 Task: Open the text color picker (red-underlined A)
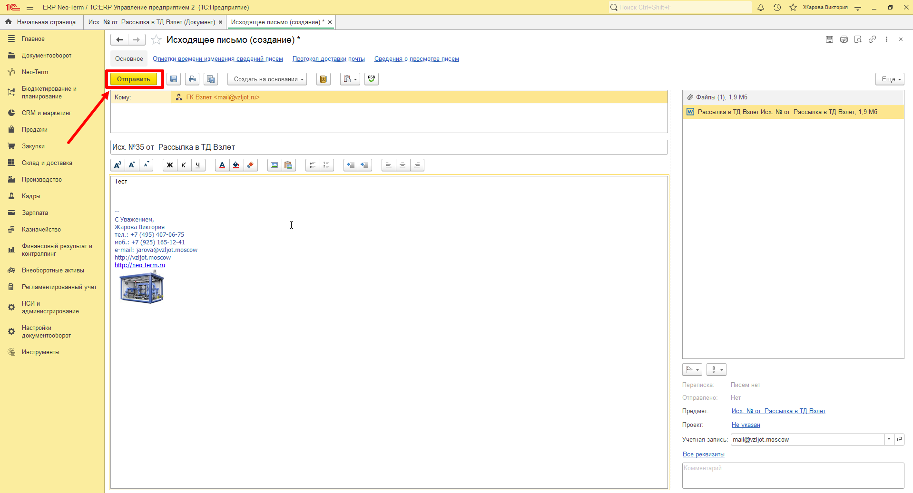pyautogui.click(x=222, y=165)
